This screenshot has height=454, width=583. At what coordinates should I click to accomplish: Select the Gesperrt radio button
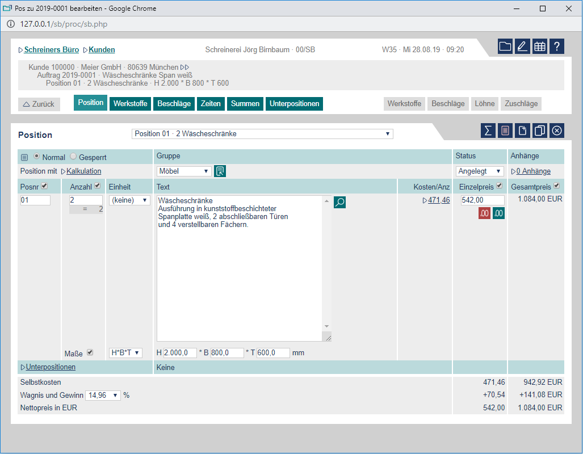73,157
